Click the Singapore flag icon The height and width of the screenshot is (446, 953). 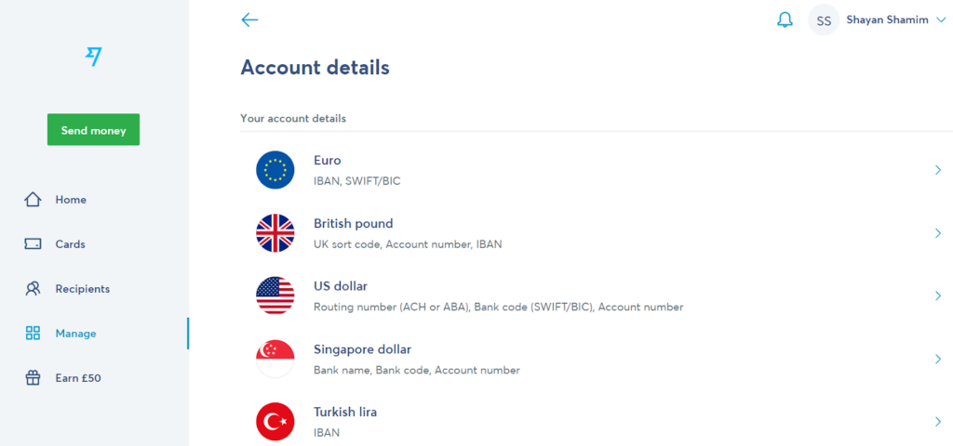275,359
